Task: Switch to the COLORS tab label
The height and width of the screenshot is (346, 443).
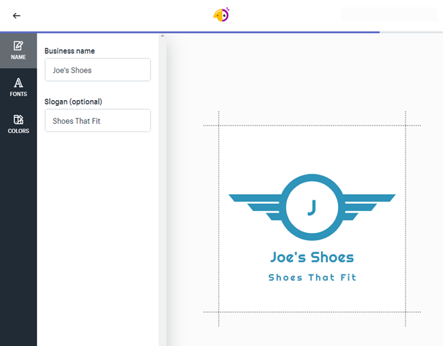Action: tap(18, 131)
